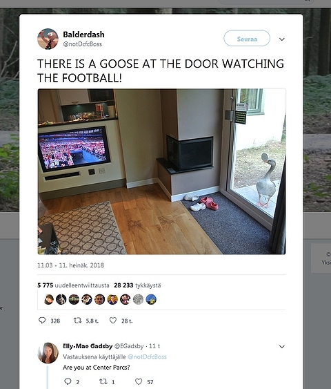Like the goose tweet with the heart icon
Image resolution: width=331 pixels, height=389 pixels.
click(x=113, y=321)
